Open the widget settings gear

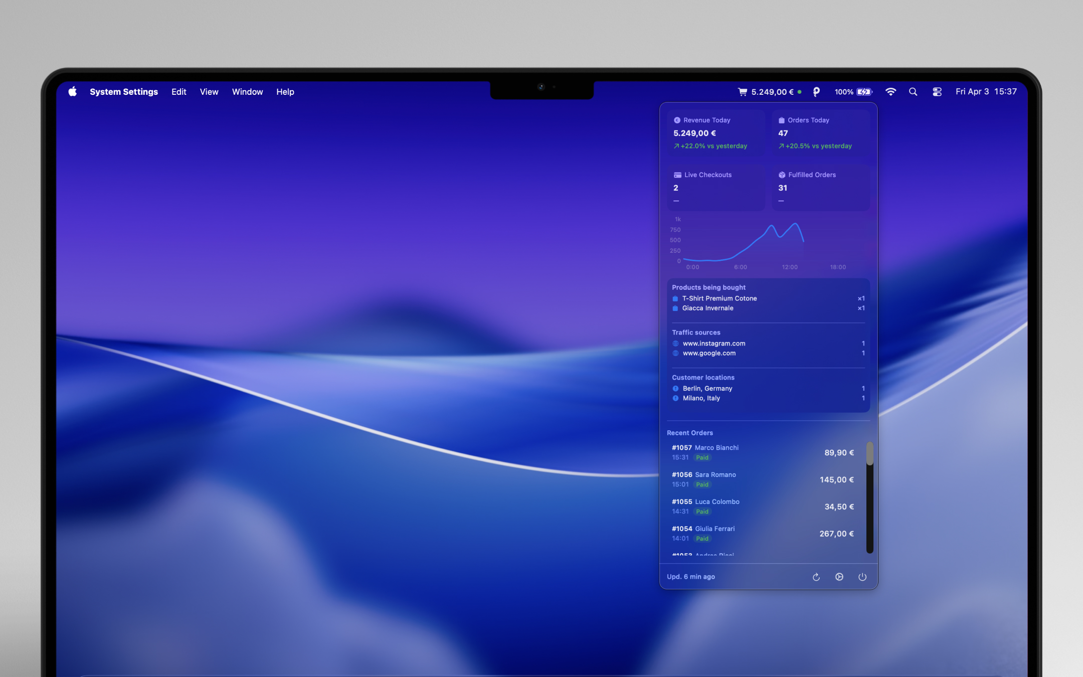[839, 577]
